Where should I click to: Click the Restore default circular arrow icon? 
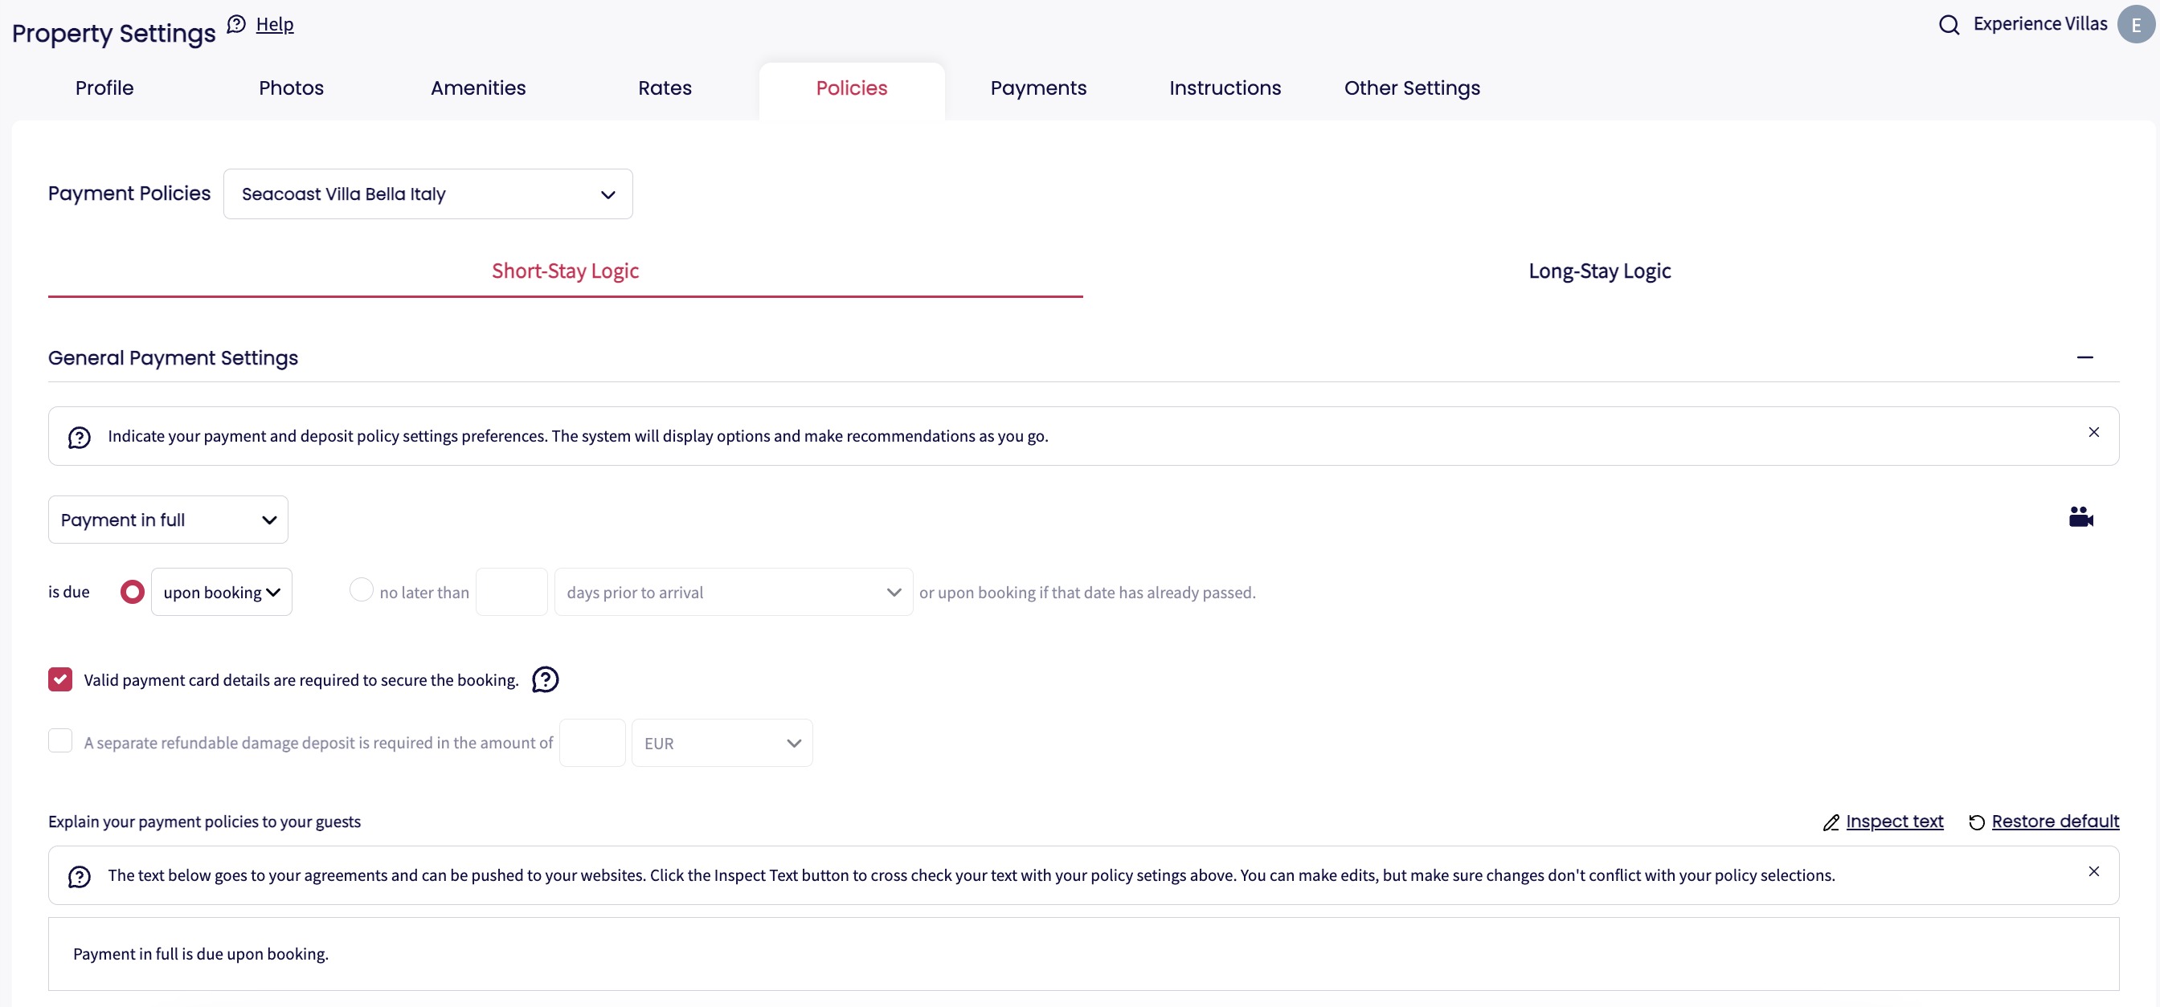[1976, 821]
